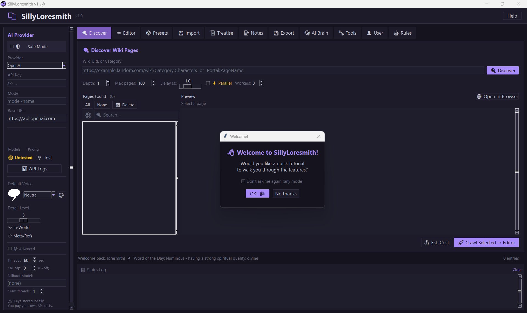Screen dimensions: 527x313
Task: Click the Wiki URL input field
Action: pyautogui.click(x=283, y=70)
